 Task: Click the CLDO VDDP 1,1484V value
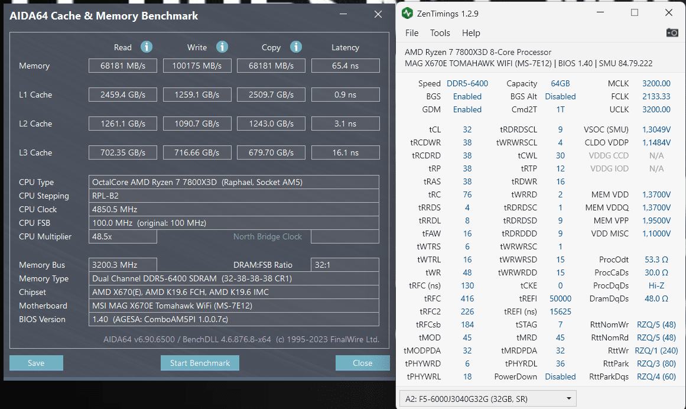pyautogui.click(x=656, y=142)
